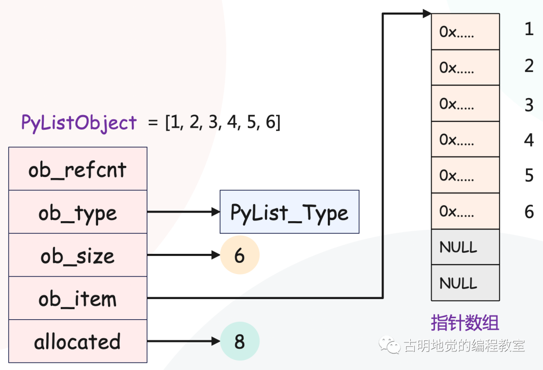The height and width of the screenshot is (370, 543).
Task: Select the 0x..... pointer cell numbered 1
Action: point(466,32)
